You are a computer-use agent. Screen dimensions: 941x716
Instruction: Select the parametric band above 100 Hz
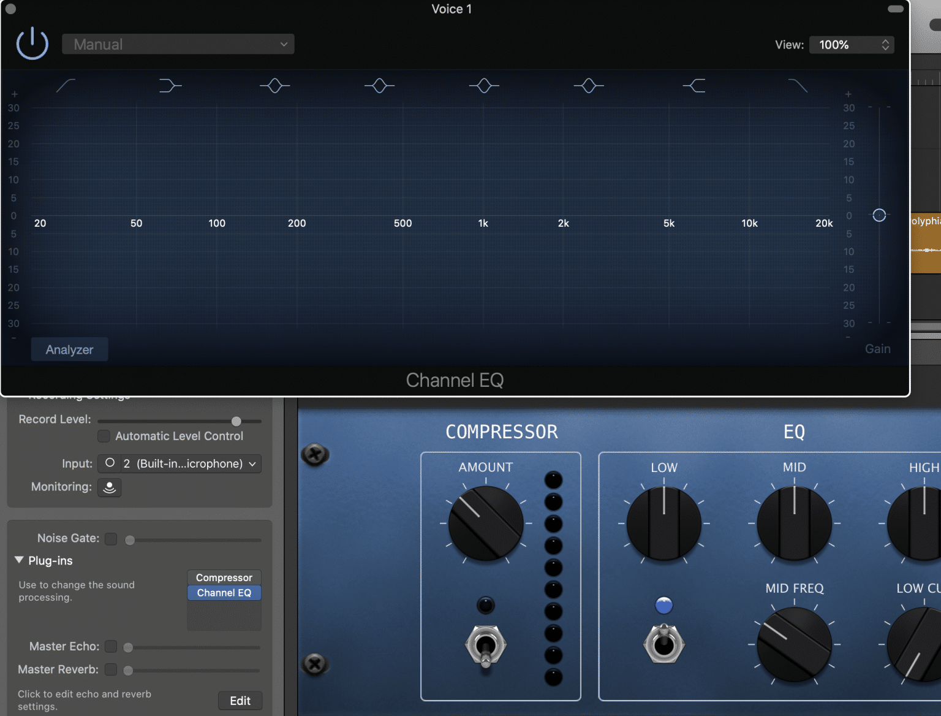click(x=274, y=85)
